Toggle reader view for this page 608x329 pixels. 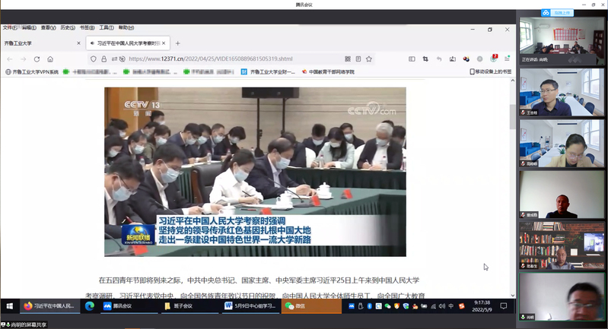pos(358,59)
